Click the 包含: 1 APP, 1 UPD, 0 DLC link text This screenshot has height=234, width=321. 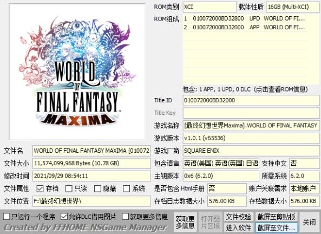click(245, 89)
